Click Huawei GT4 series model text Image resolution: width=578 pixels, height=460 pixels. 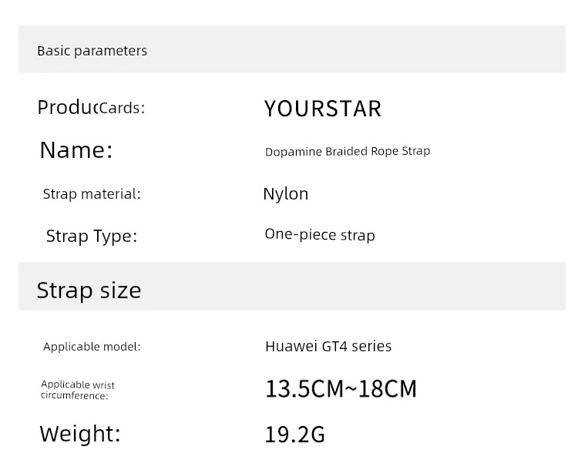[x=328, y=347]
